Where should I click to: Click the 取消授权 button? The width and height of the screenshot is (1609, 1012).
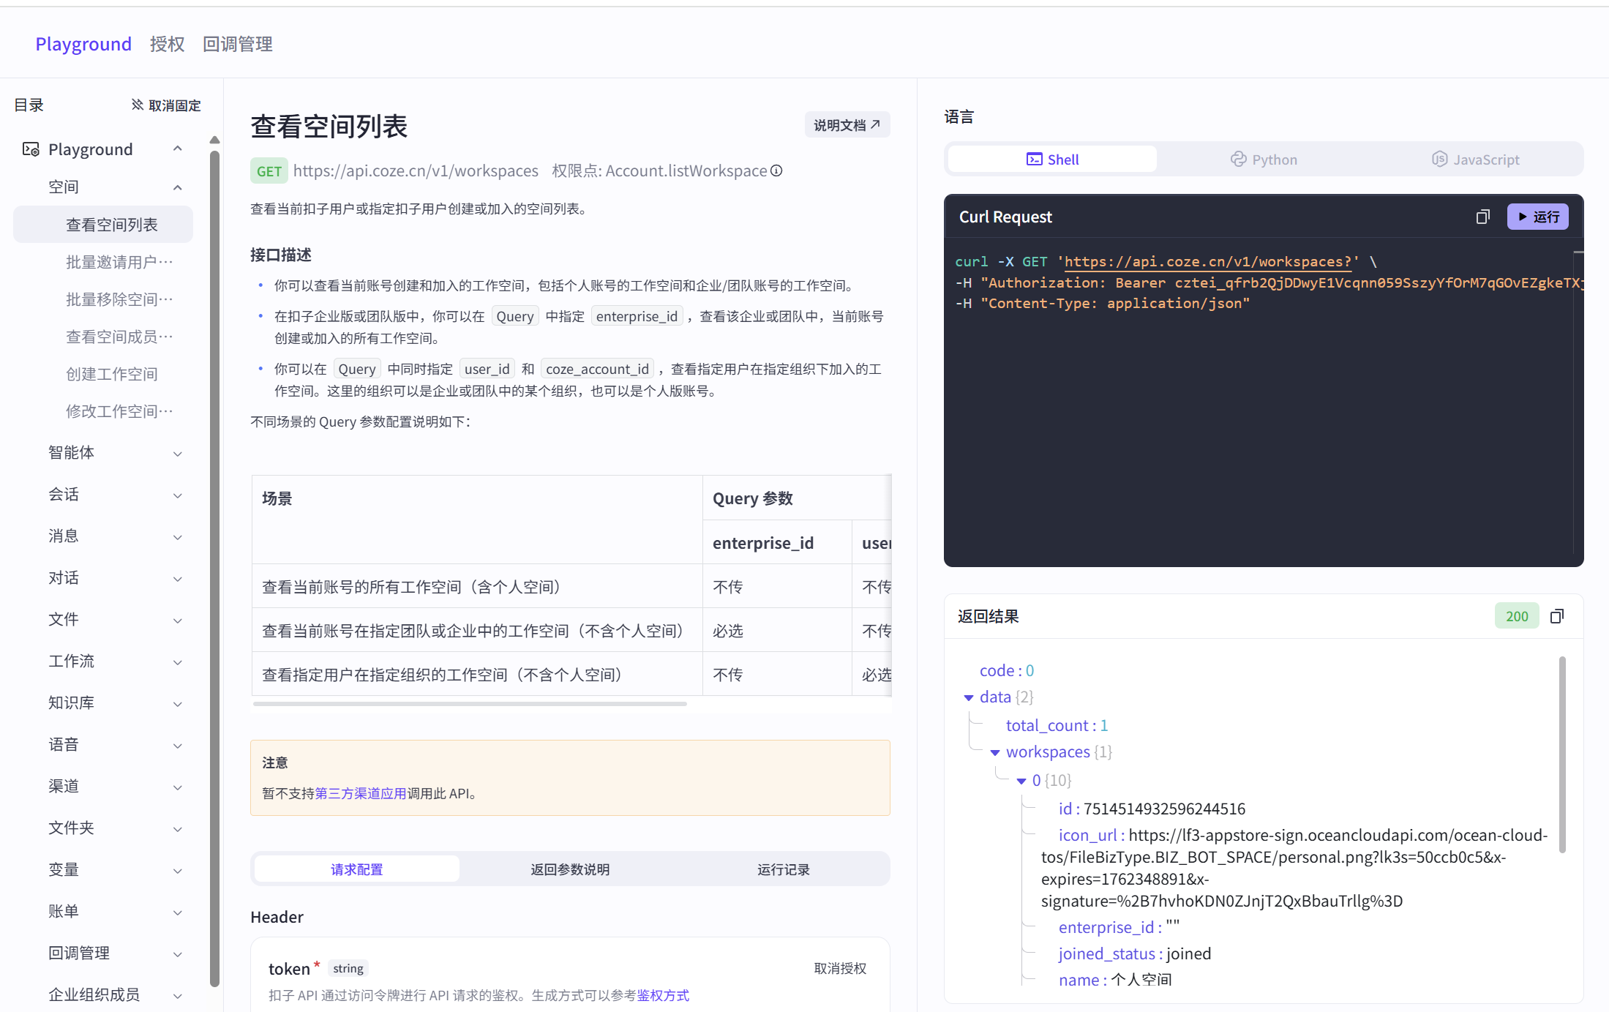point(839,967)
